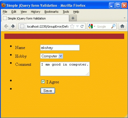
Task: Open the File menu
Action: pos(5,12)
